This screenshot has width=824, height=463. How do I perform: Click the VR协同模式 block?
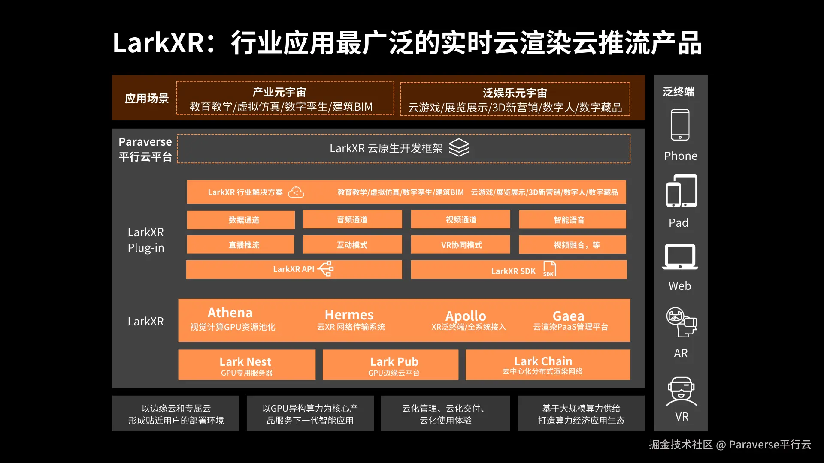tap(460, 245)
